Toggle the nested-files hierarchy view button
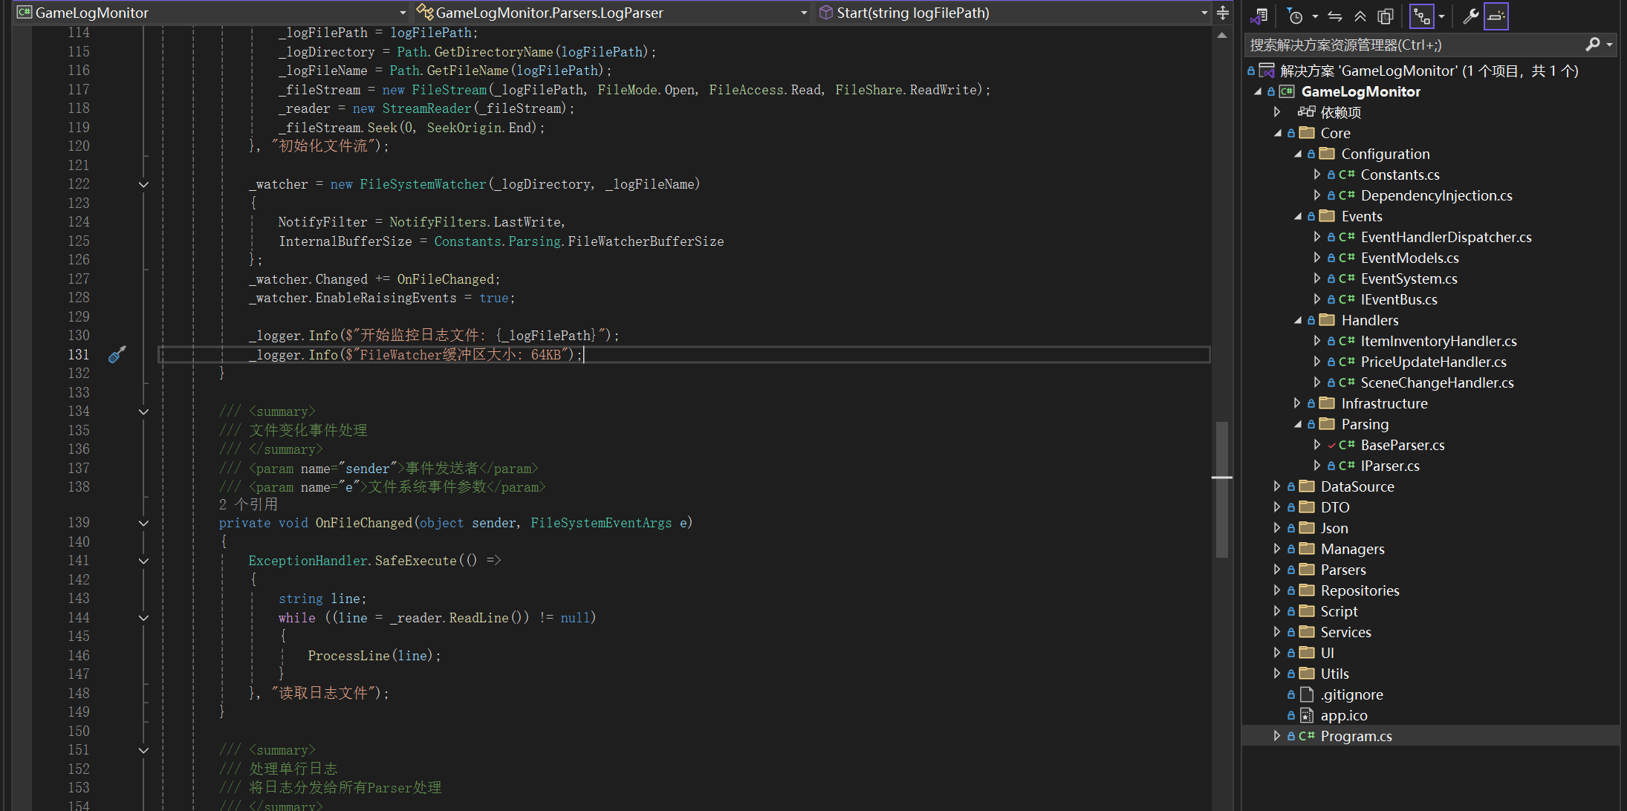 pos(1421,16)
